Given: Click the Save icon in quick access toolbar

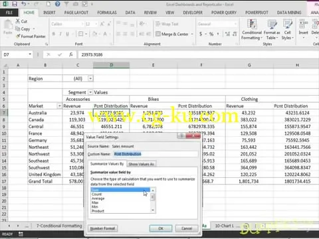Looking at the screenshot, I should pyautogui.click(x=15, y=4).
